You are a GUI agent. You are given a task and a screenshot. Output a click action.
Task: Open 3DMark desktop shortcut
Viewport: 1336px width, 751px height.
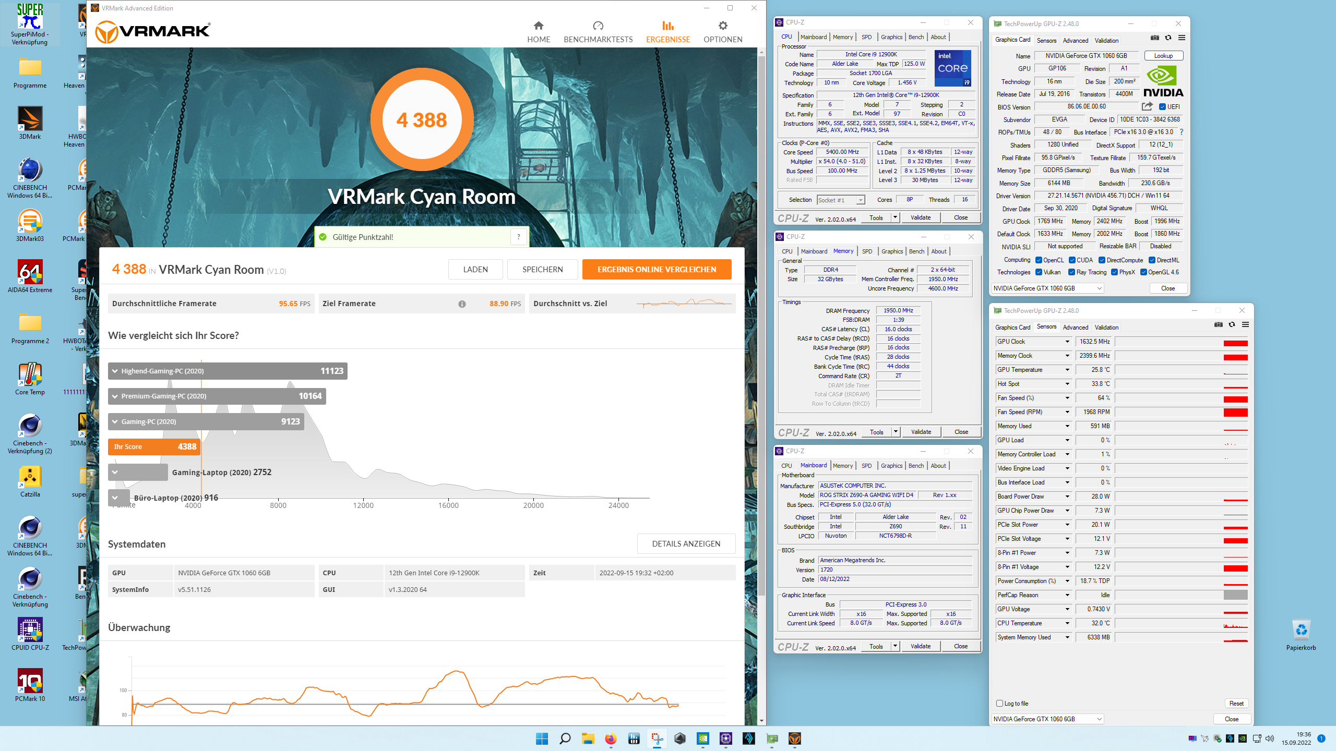[30, 123]
